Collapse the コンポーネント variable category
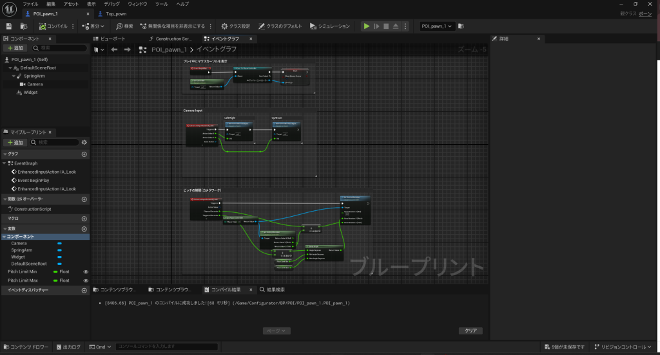This screenshot has width=660, height=355. point(5,237)
